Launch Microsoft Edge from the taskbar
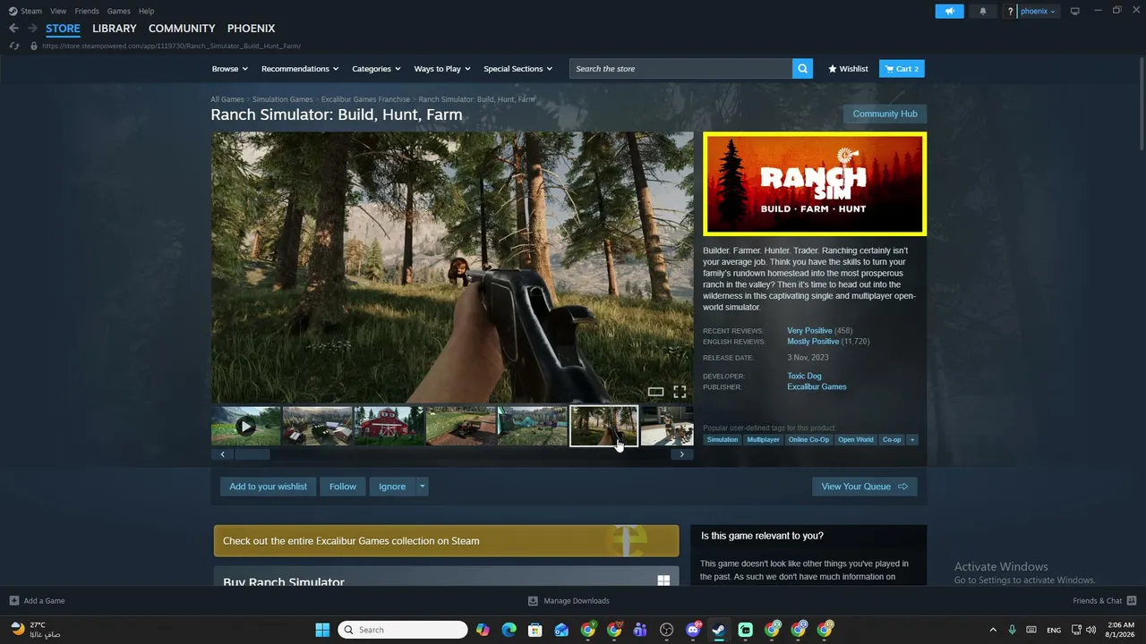The width and height of the screenshot is (1146, 644). coord(509,630)
